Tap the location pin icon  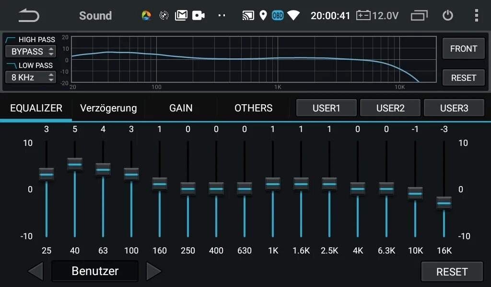[x=263, y=15]
